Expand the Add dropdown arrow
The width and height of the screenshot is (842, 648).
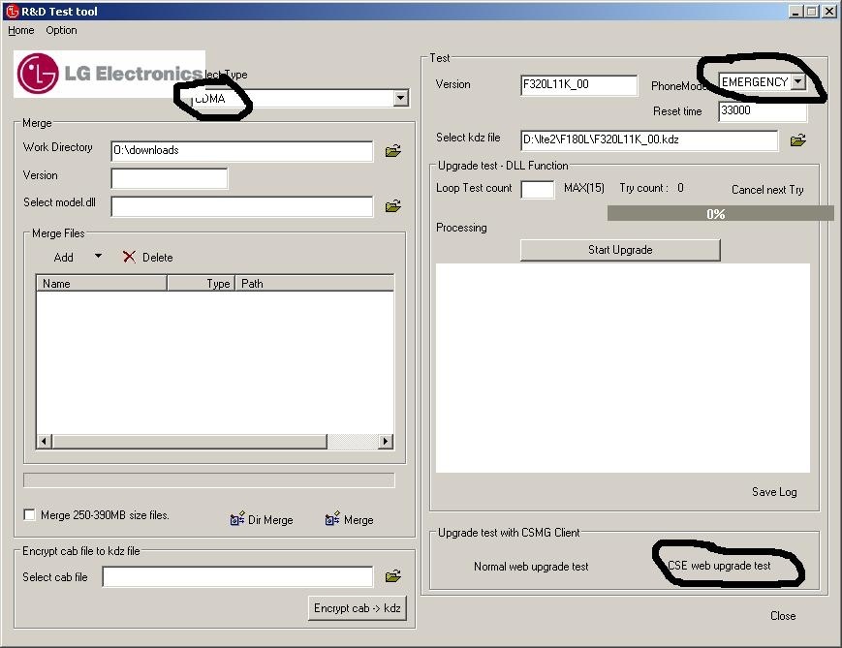[x=98, y=256]
